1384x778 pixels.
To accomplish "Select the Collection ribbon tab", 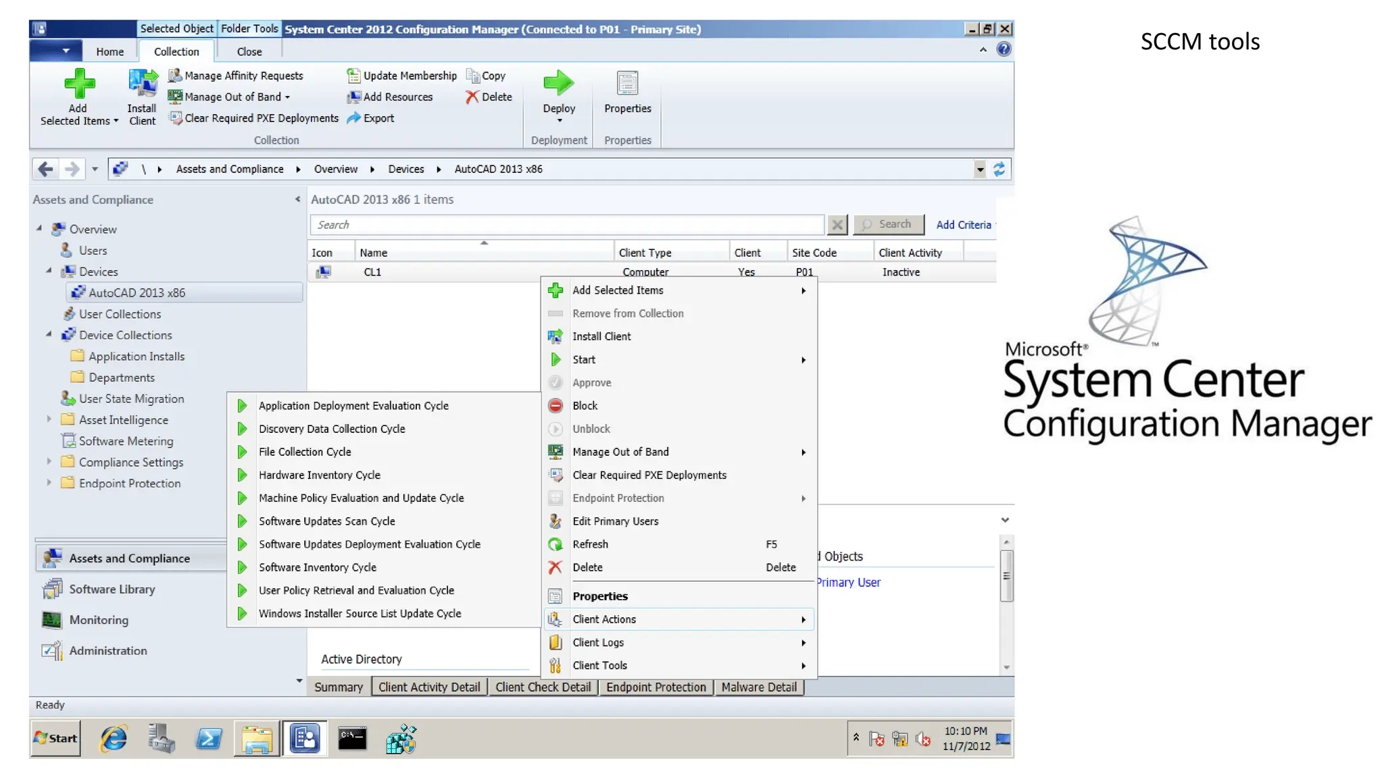I will tap(176, 51).
